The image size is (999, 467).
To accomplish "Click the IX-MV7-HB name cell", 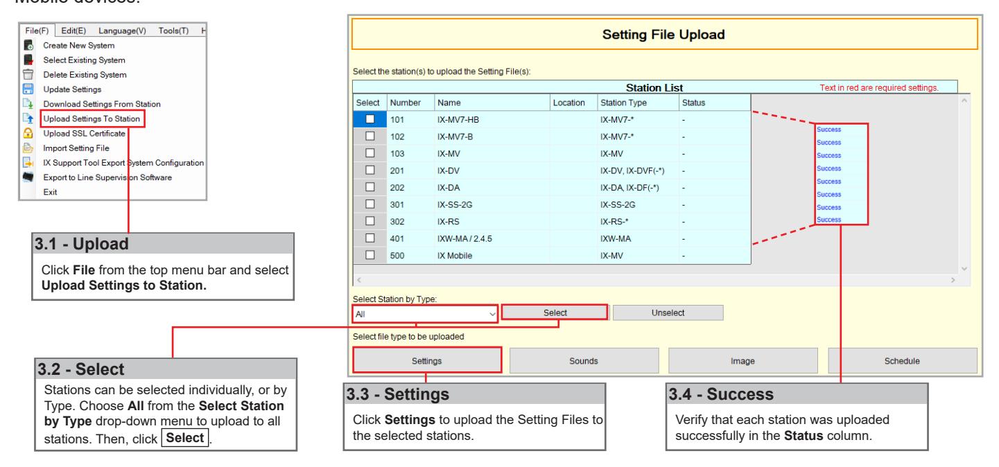I will (x=491, y=118).
